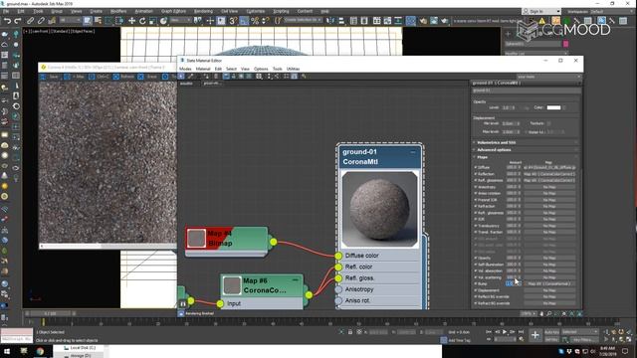The height and width of the screenshot is (358, 637).
Task: Click the yellow warning triangle icon
Action: point(541,21)
